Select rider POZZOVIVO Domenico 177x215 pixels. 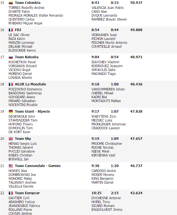click(x=25, y=89)
